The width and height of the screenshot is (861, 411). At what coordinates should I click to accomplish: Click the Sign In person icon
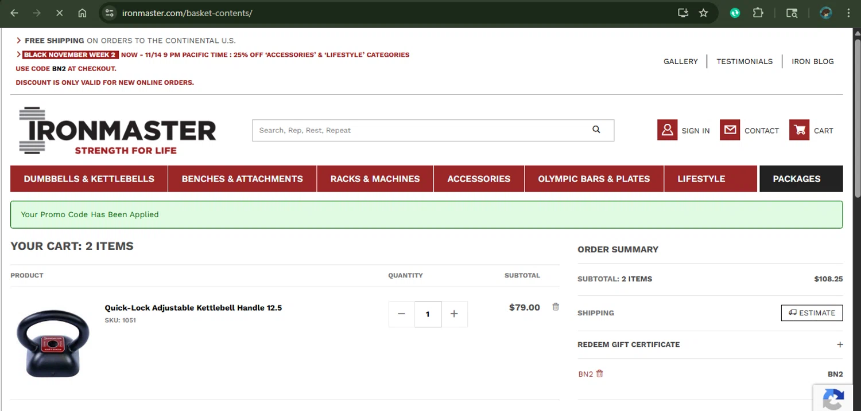(667, 130)
